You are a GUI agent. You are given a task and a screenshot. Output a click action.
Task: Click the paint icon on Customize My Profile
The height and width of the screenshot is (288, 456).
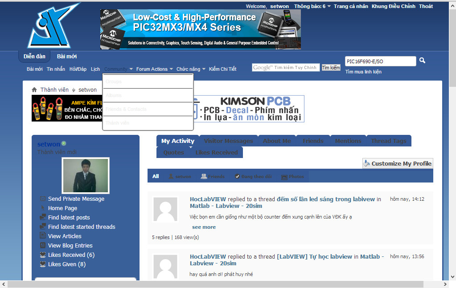coord(367,163)
